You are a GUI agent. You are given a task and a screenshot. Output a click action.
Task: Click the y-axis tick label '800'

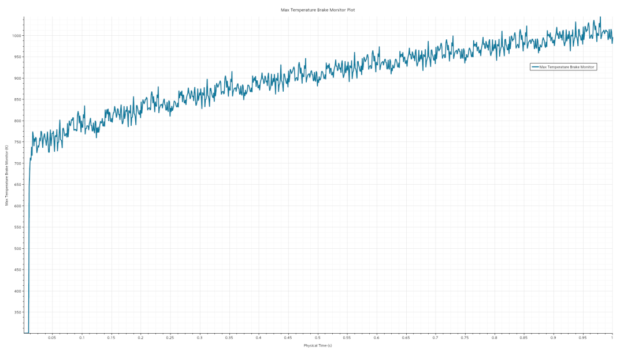(17, 121)
